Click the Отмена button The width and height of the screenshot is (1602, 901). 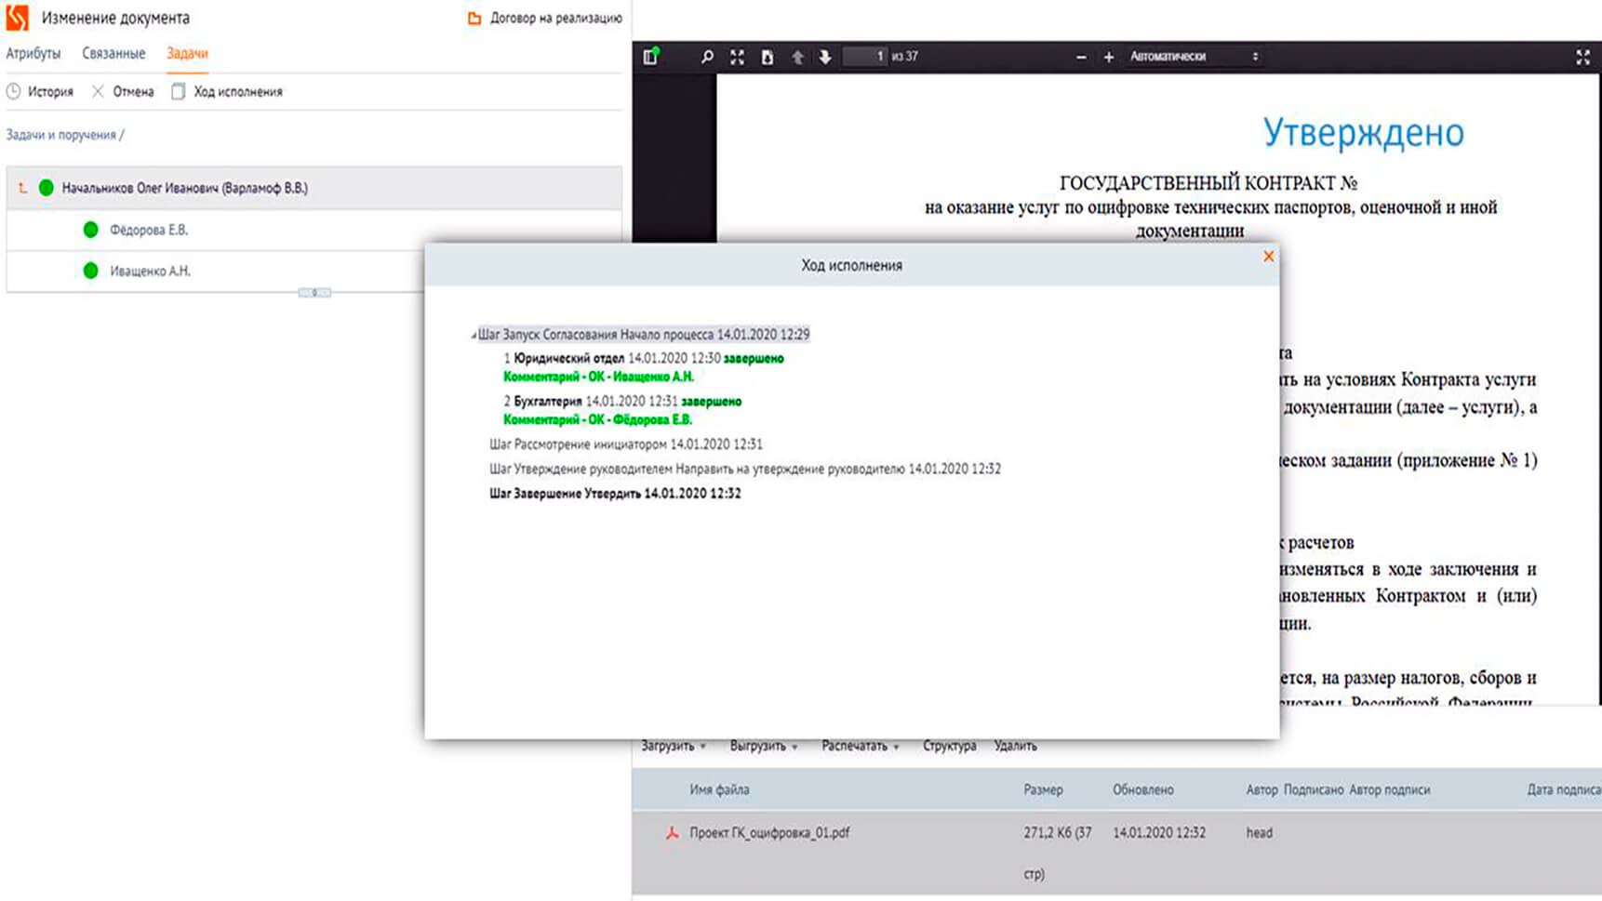click(x=123, y=91)
